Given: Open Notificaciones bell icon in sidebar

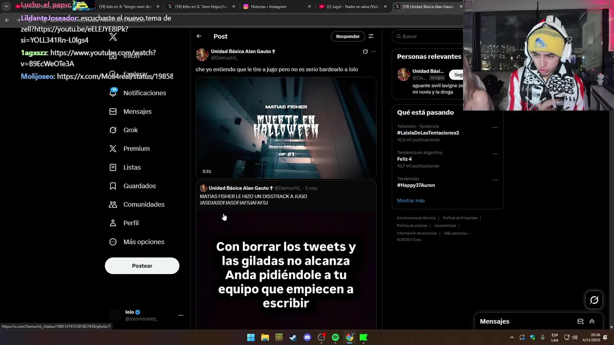Looking at the screenshot, I should point(113,92).
